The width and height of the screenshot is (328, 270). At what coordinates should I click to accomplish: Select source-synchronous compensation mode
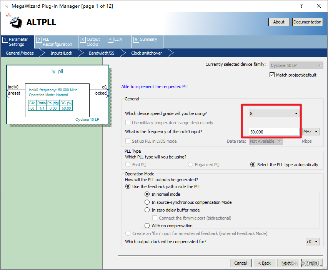(147, 202)
